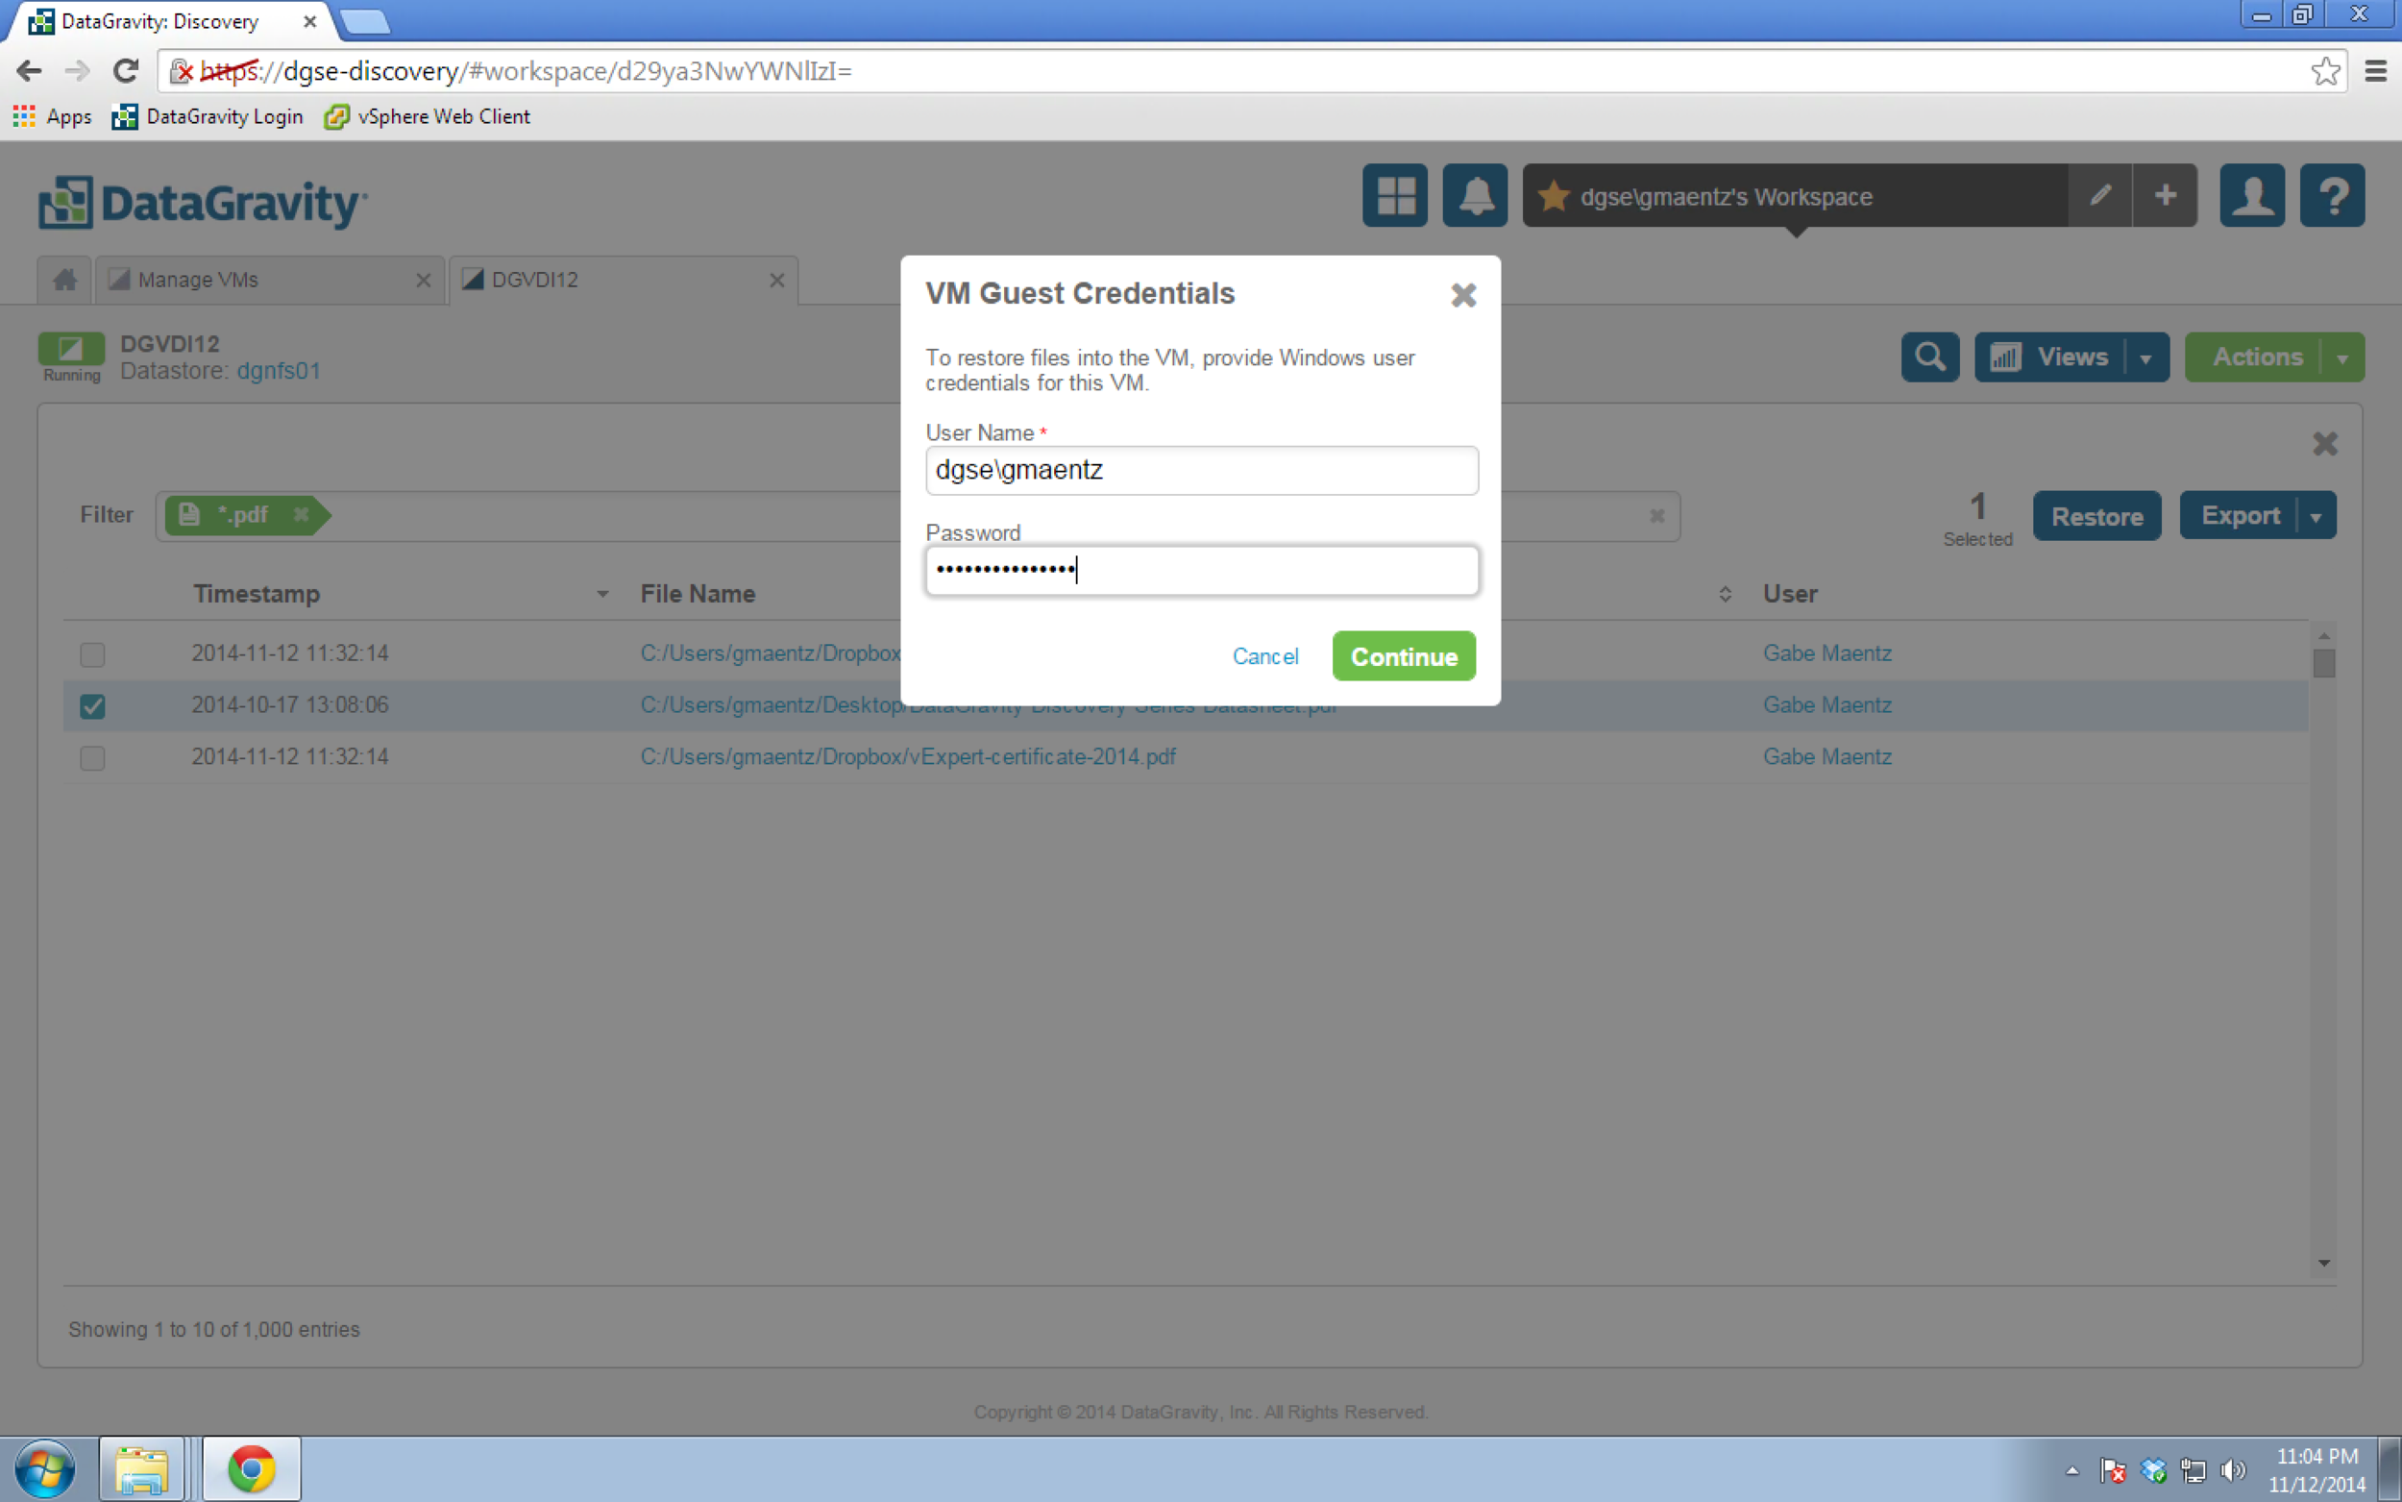Click the dgse\gmaentz's Workspace selector
The image size is (2402, 1502).
click(x=1796, y=196)
